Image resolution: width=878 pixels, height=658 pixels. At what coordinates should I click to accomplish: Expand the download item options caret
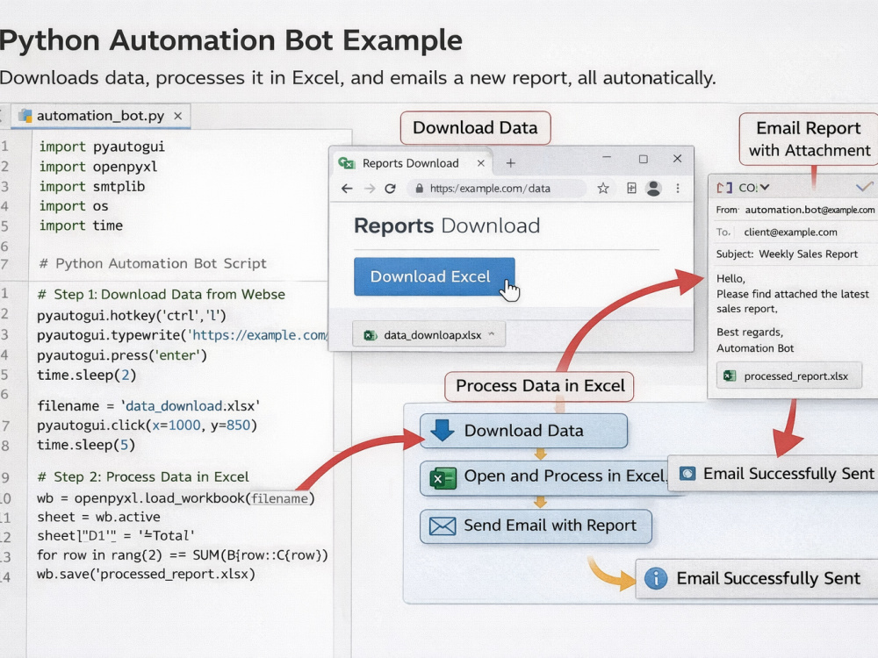click(491, 334)
